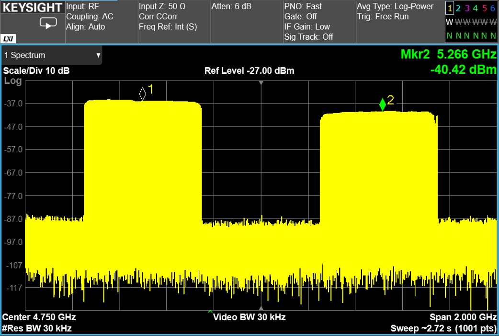Select trace 6 in the trace indicator
Viewport: 499px width, 336px height.
(493, 8)
